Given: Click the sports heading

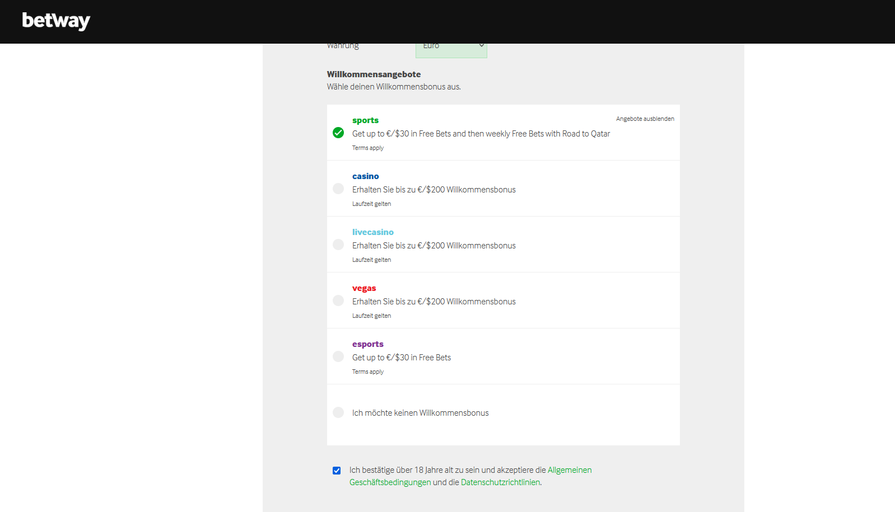Looking at the screenshot, I should [365, 120].
